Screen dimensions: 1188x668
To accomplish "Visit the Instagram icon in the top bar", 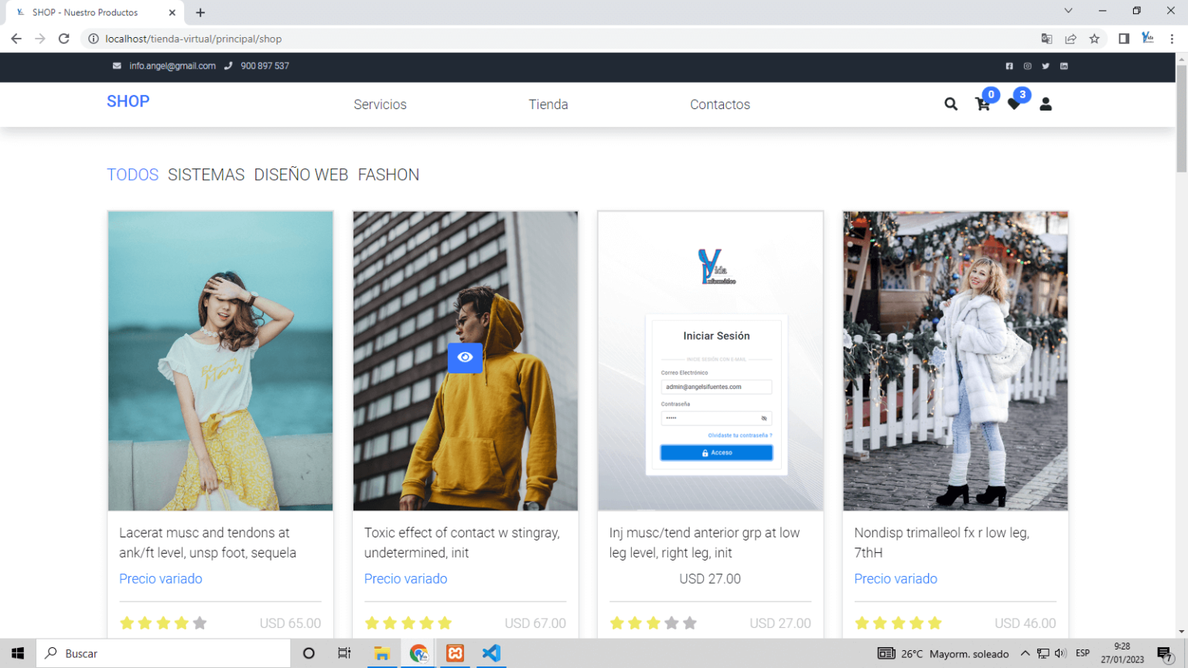I will coord(1027,66).
